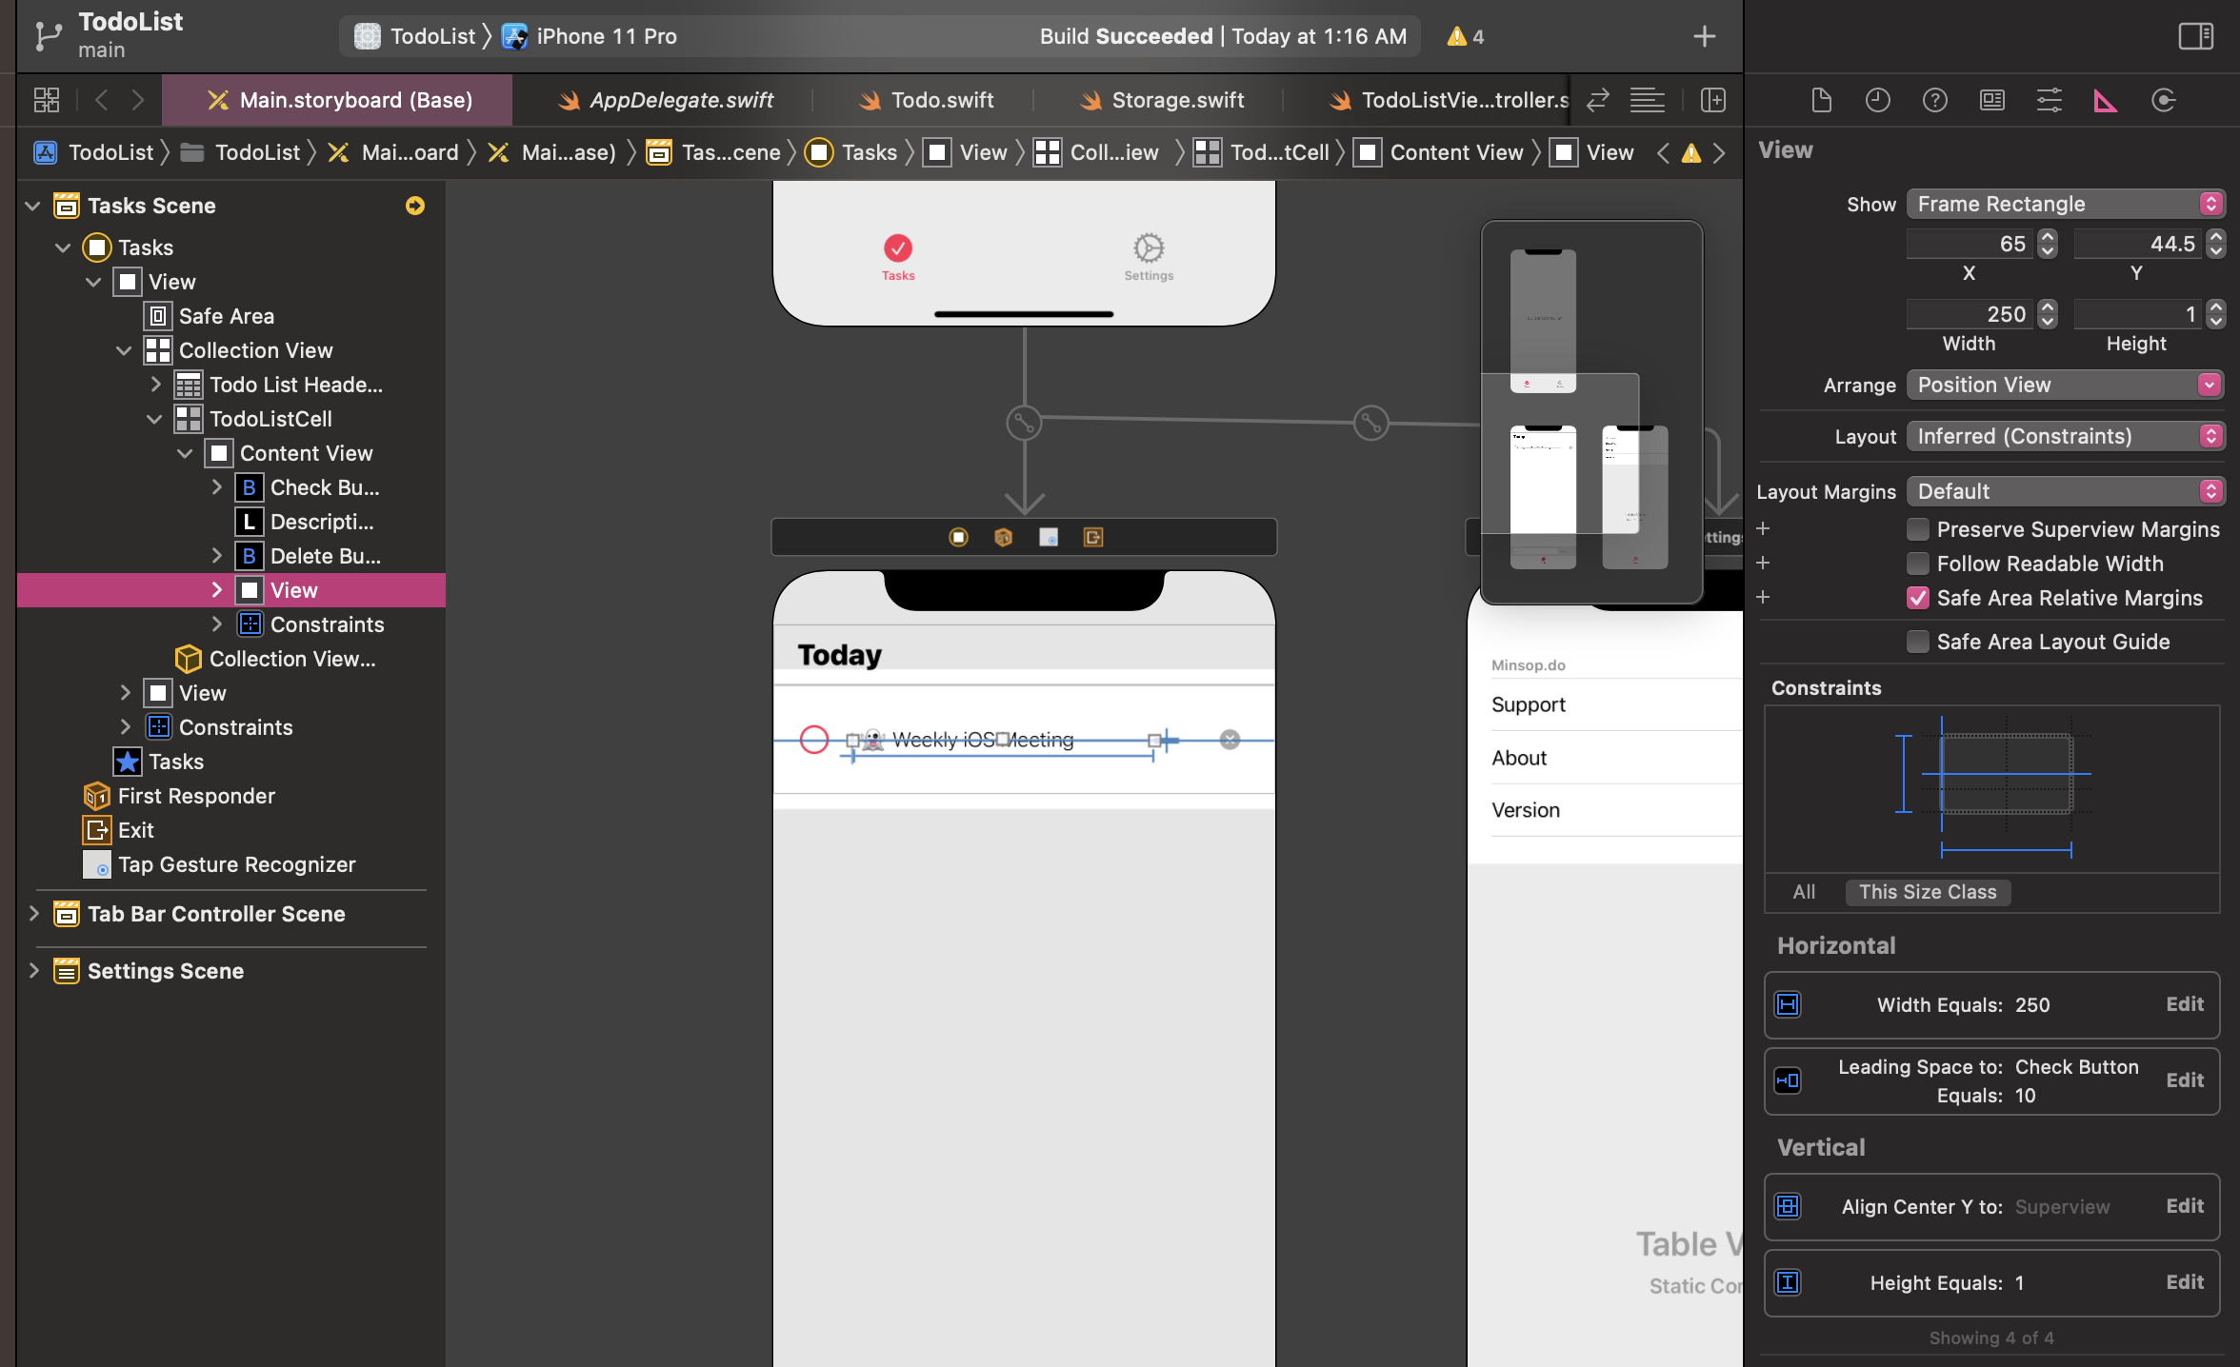
Task: Open the Show Frame Rectangle dropdown
Action: pos(2064,204)
